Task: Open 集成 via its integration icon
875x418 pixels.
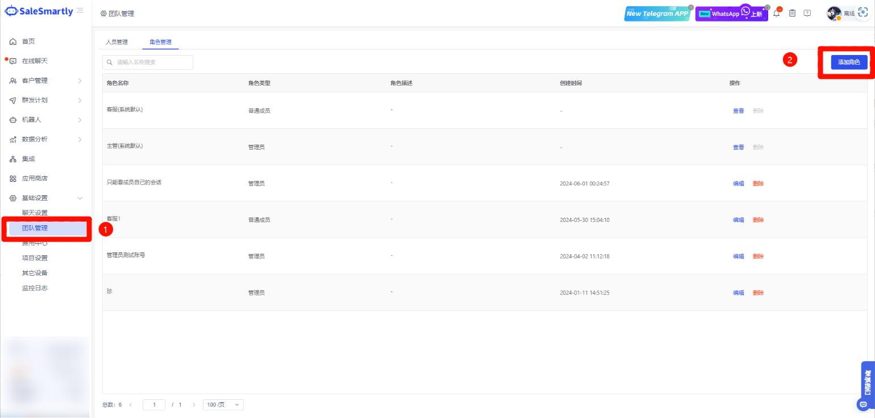Action: tap(13, 159)
